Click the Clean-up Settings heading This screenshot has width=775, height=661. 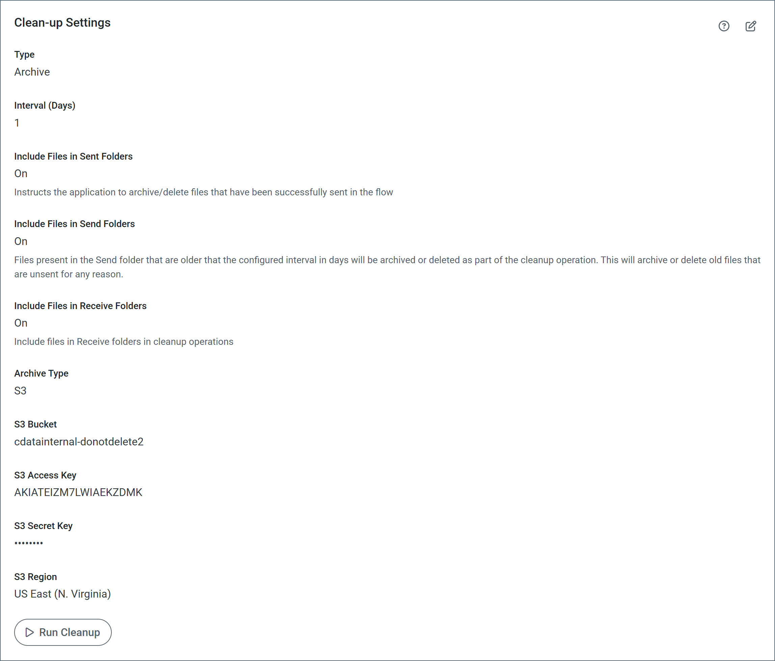(x=62, y=23)
